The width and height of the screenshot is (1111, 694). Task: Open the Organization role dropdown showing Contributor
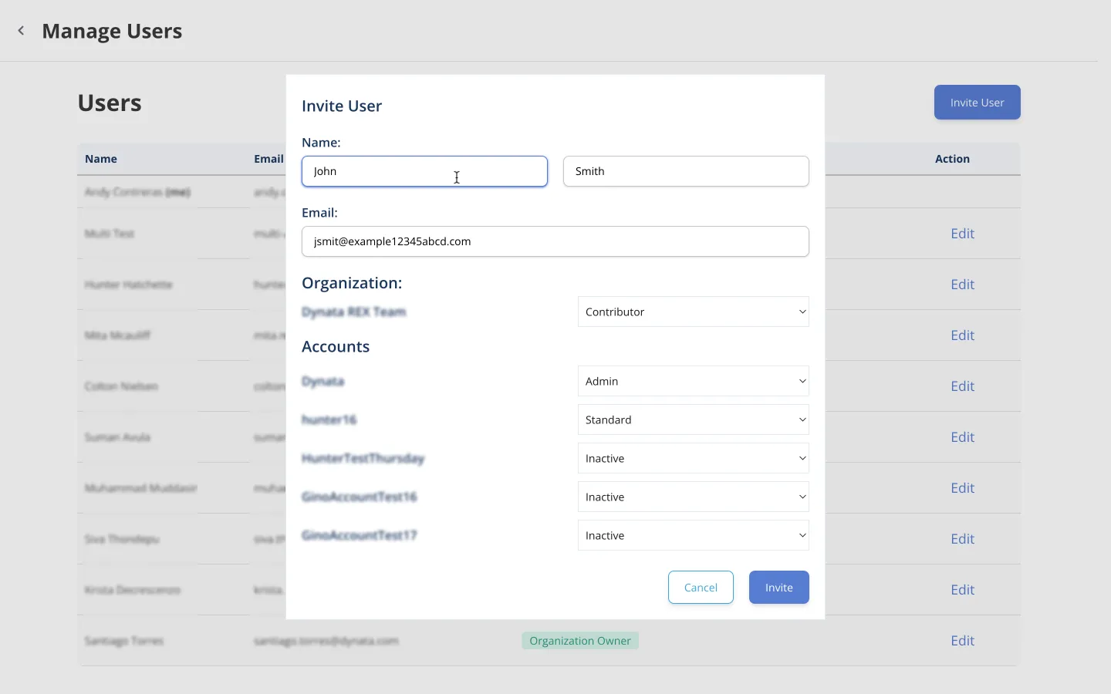(693, 312)
